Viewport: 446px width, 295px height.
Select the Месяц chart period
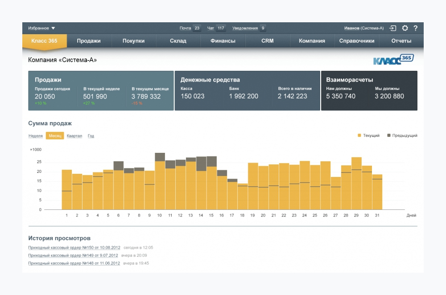click(x=55, y=136)
